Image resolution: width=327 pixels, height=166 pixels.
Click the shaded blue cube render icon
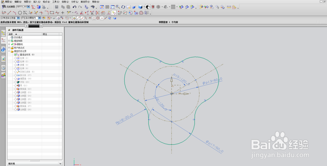coord(140,7)
